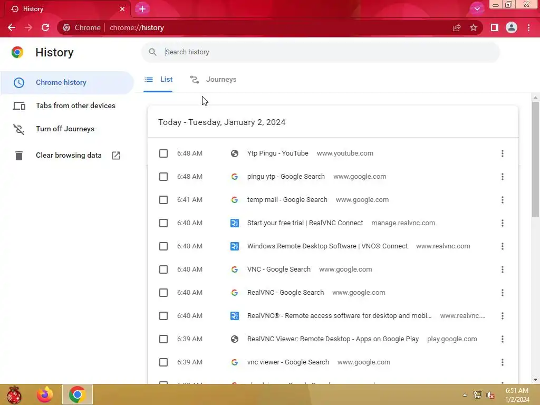This screenshot has width=540, height=405.
Task: Reload the history page
Action: coord(45,27)
